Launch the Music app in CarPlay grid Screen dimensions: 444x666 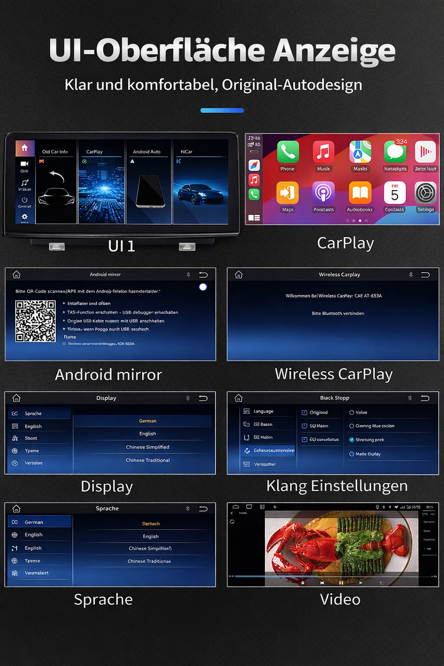point(323,152)
